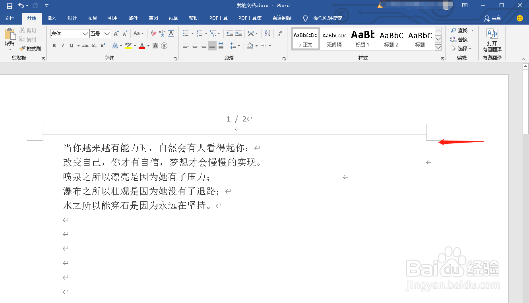Toggle italic formatting

tap(63, 46)
